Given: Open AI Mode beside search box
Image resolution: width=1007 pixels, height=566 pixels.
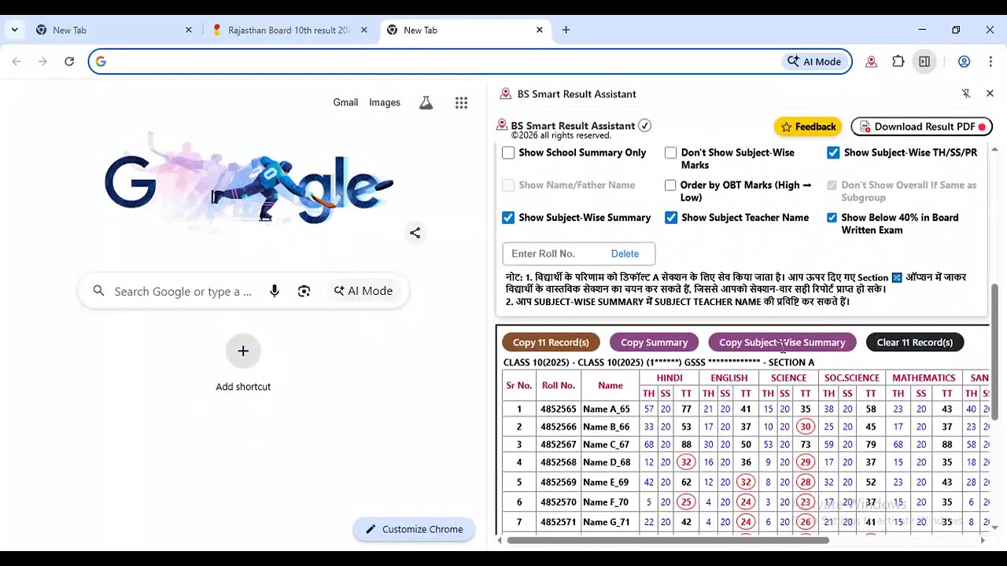Looking at the screenshot, I should pyautogui.click(x=363, y=291).
